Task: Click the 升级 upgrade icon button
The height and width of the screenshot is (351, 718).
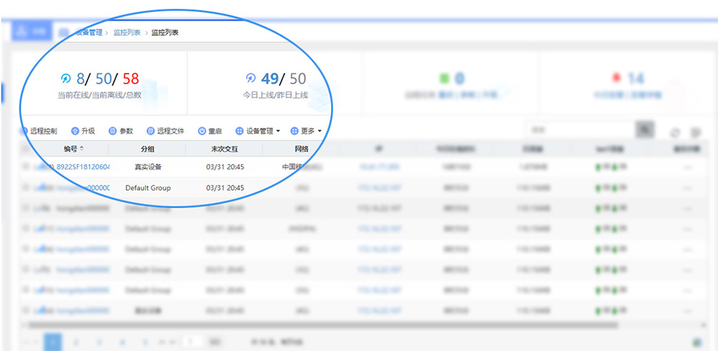Action: pyautogui.click(x=83, y=131)
